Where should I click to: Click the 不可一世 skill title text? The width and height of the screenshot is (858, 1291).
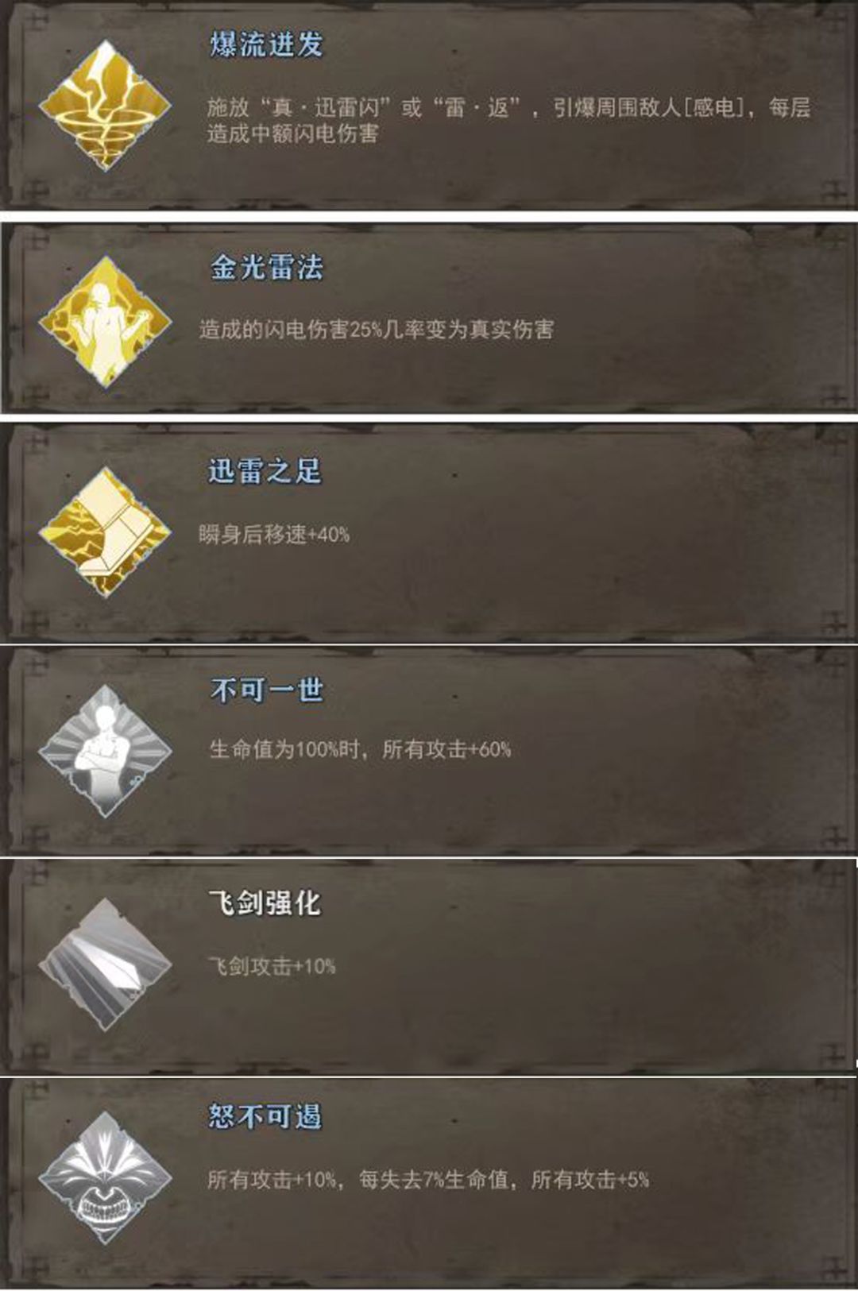tap(267, 690)
